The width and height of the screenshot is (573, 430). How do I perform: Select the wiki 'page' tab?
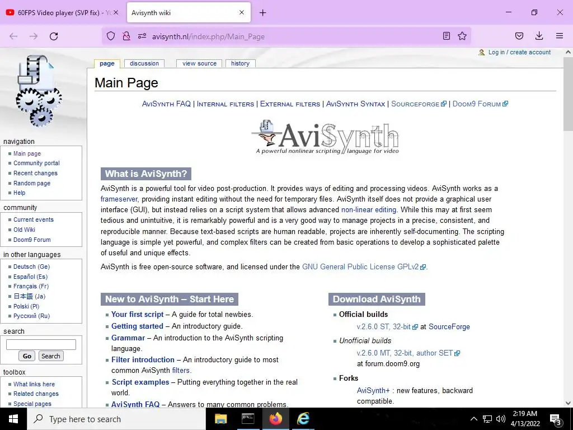107,64
